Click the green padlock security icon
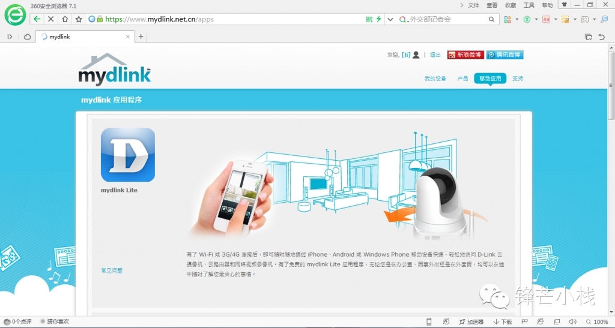Viewport: 615px width, 328px height. tap(100, 19)
